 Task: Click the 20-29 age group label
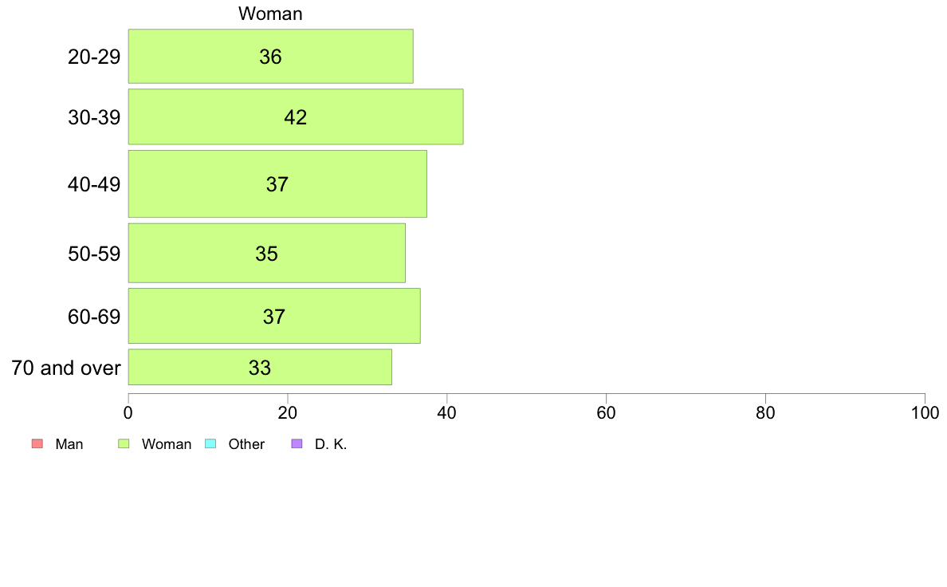(x=93, y=57)
